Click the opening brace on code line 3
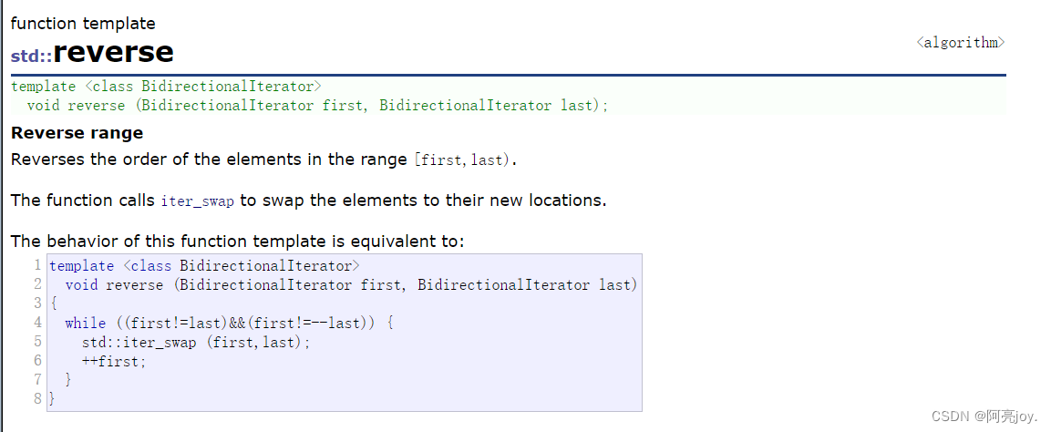This screenshot has width=1051, height=432. pyautogui.click(x=53, y=303)
